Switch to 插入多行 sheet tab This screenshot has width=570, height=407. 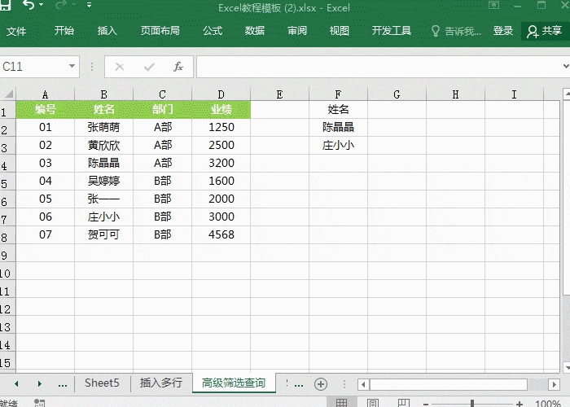point(161,383)
